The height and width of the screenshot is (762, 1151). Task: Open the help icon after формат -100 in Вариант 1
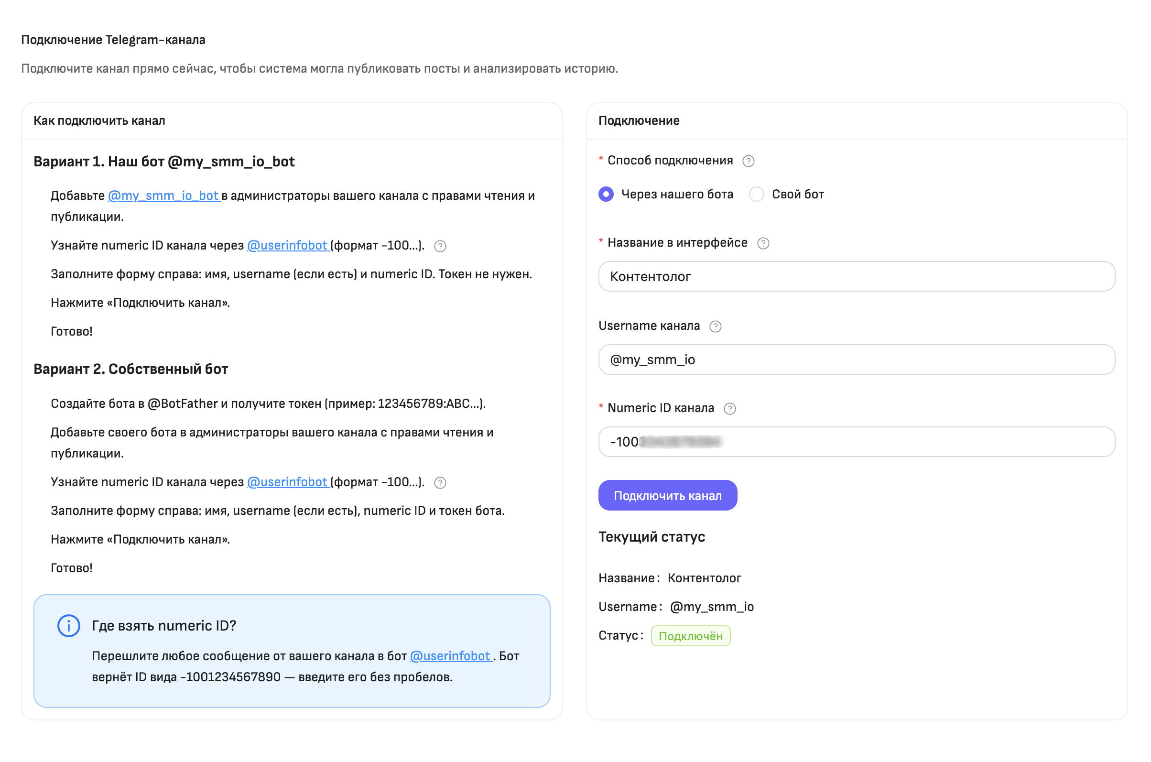coord(440,246)
